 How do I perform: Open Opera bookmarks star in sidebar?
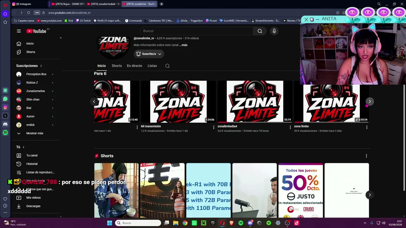5,22
